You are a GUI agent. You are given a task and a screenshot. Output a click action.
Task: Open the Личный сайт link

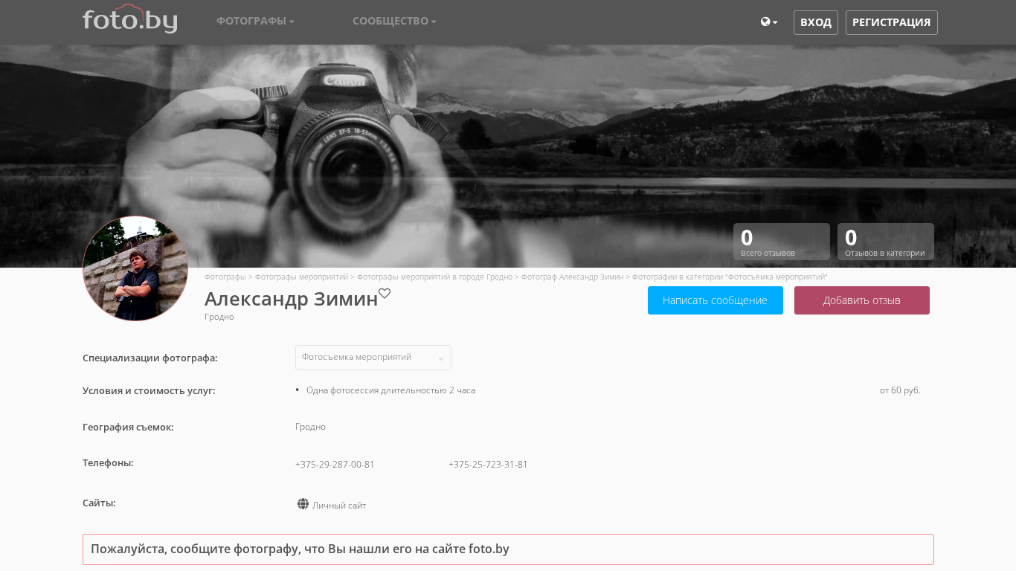[339, 506]
